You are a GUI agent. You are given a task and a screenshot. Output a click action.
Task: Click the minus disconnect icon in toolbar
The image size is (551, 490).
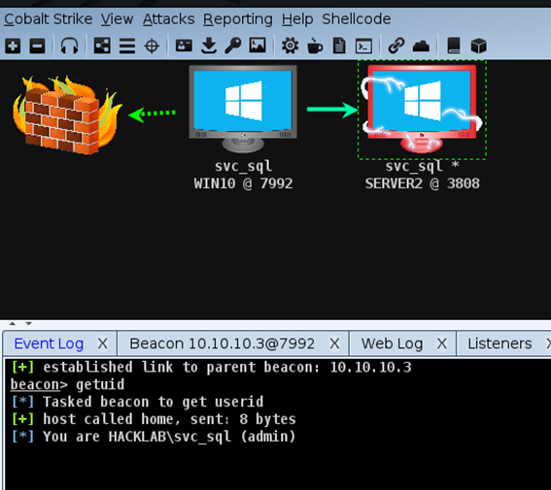(37, 46)
